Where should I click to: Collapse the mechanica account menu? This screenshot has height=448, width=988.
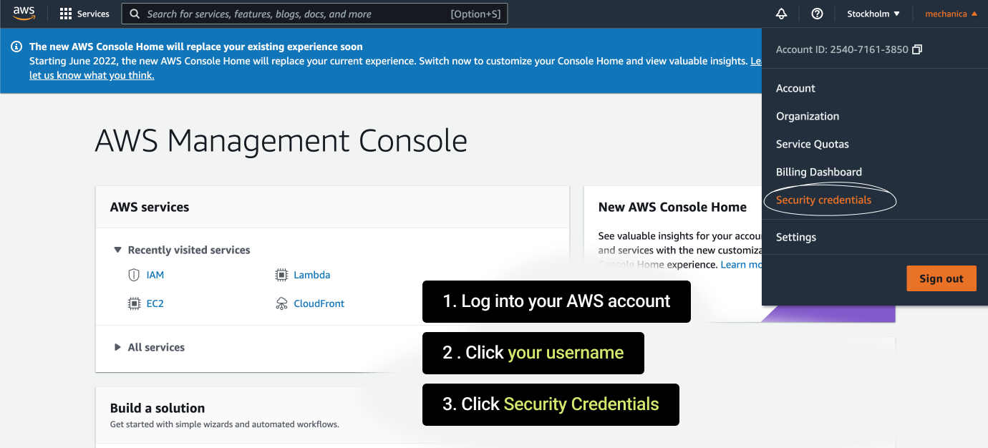pos(951,14)
